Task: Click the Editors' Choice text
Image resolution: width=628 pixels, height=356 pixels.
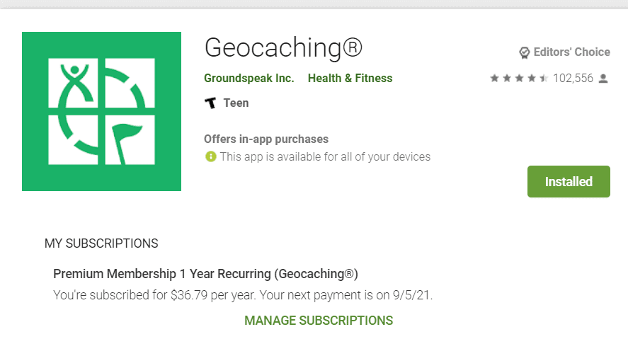Action: pos(571,52)
